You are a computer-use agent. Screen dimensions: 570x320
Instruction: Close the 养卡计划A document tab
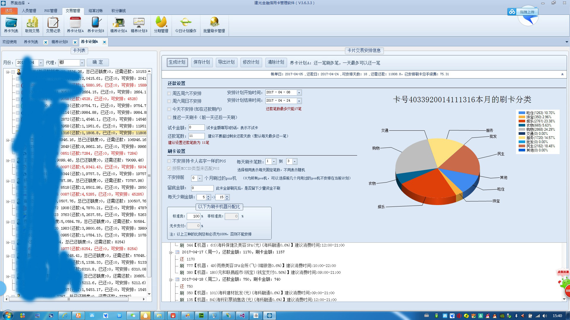click(x=104, y=42)
